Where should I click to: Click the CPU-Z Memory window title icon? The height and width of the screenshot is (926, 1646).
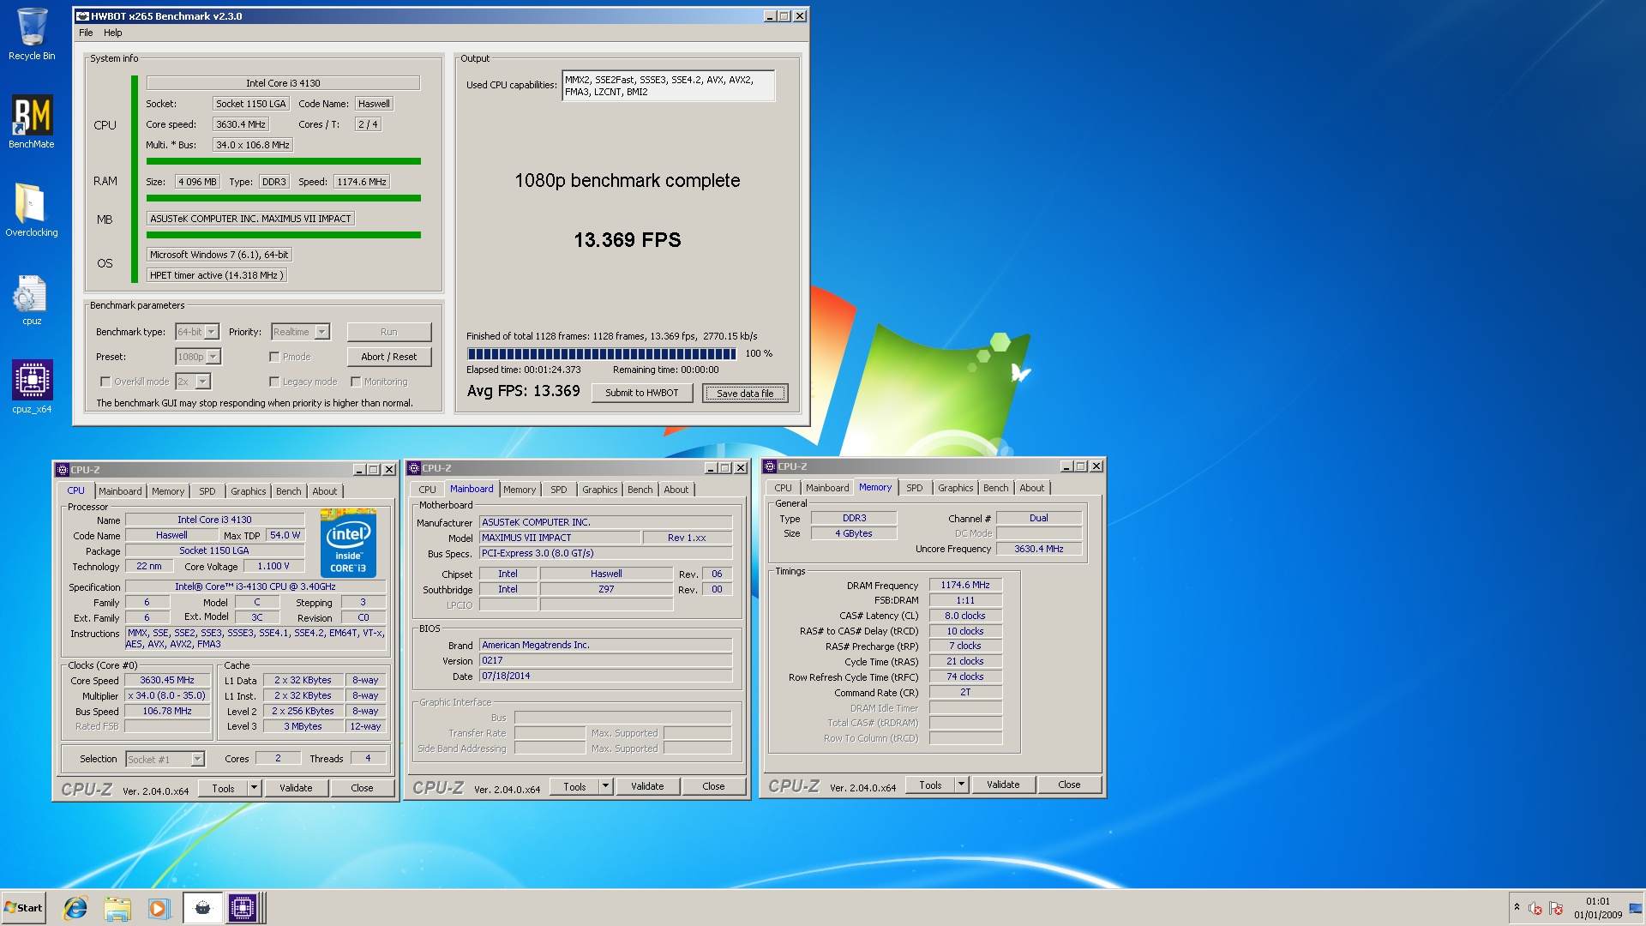770,466
